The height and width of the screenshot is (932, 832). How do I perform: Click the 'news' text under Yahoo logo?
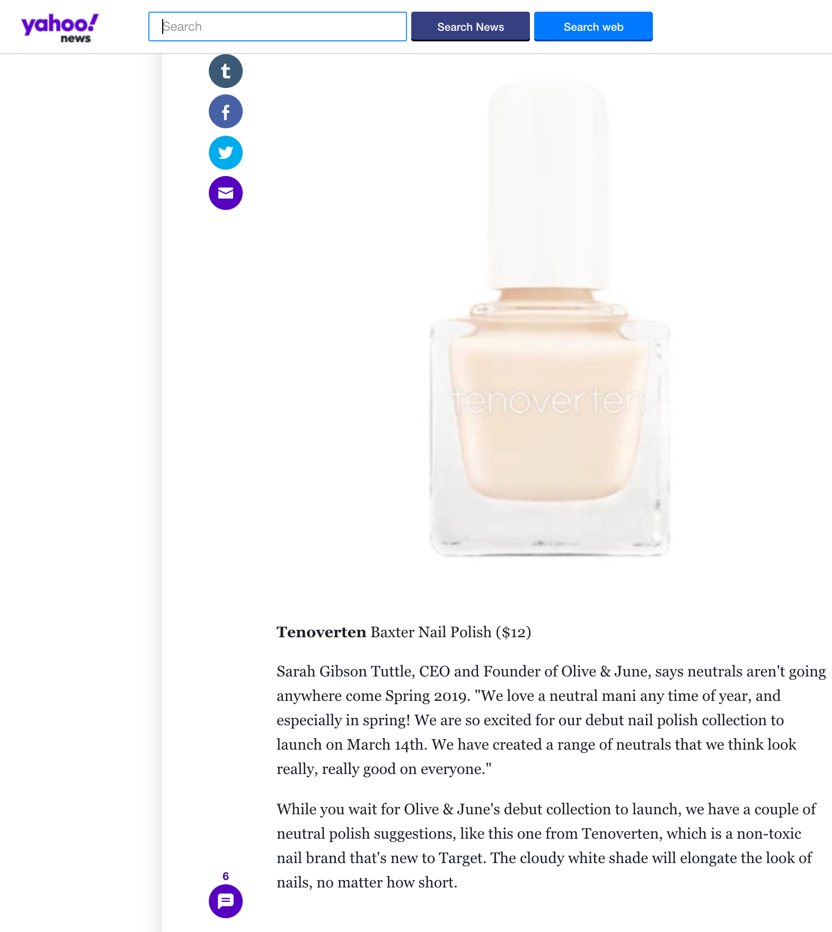76,39
